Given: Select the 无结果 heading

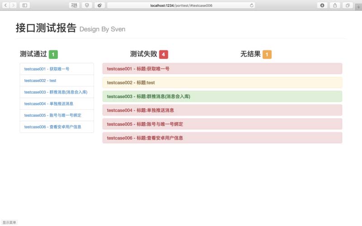Looking at the screenshot, I should tap(251, 54).
